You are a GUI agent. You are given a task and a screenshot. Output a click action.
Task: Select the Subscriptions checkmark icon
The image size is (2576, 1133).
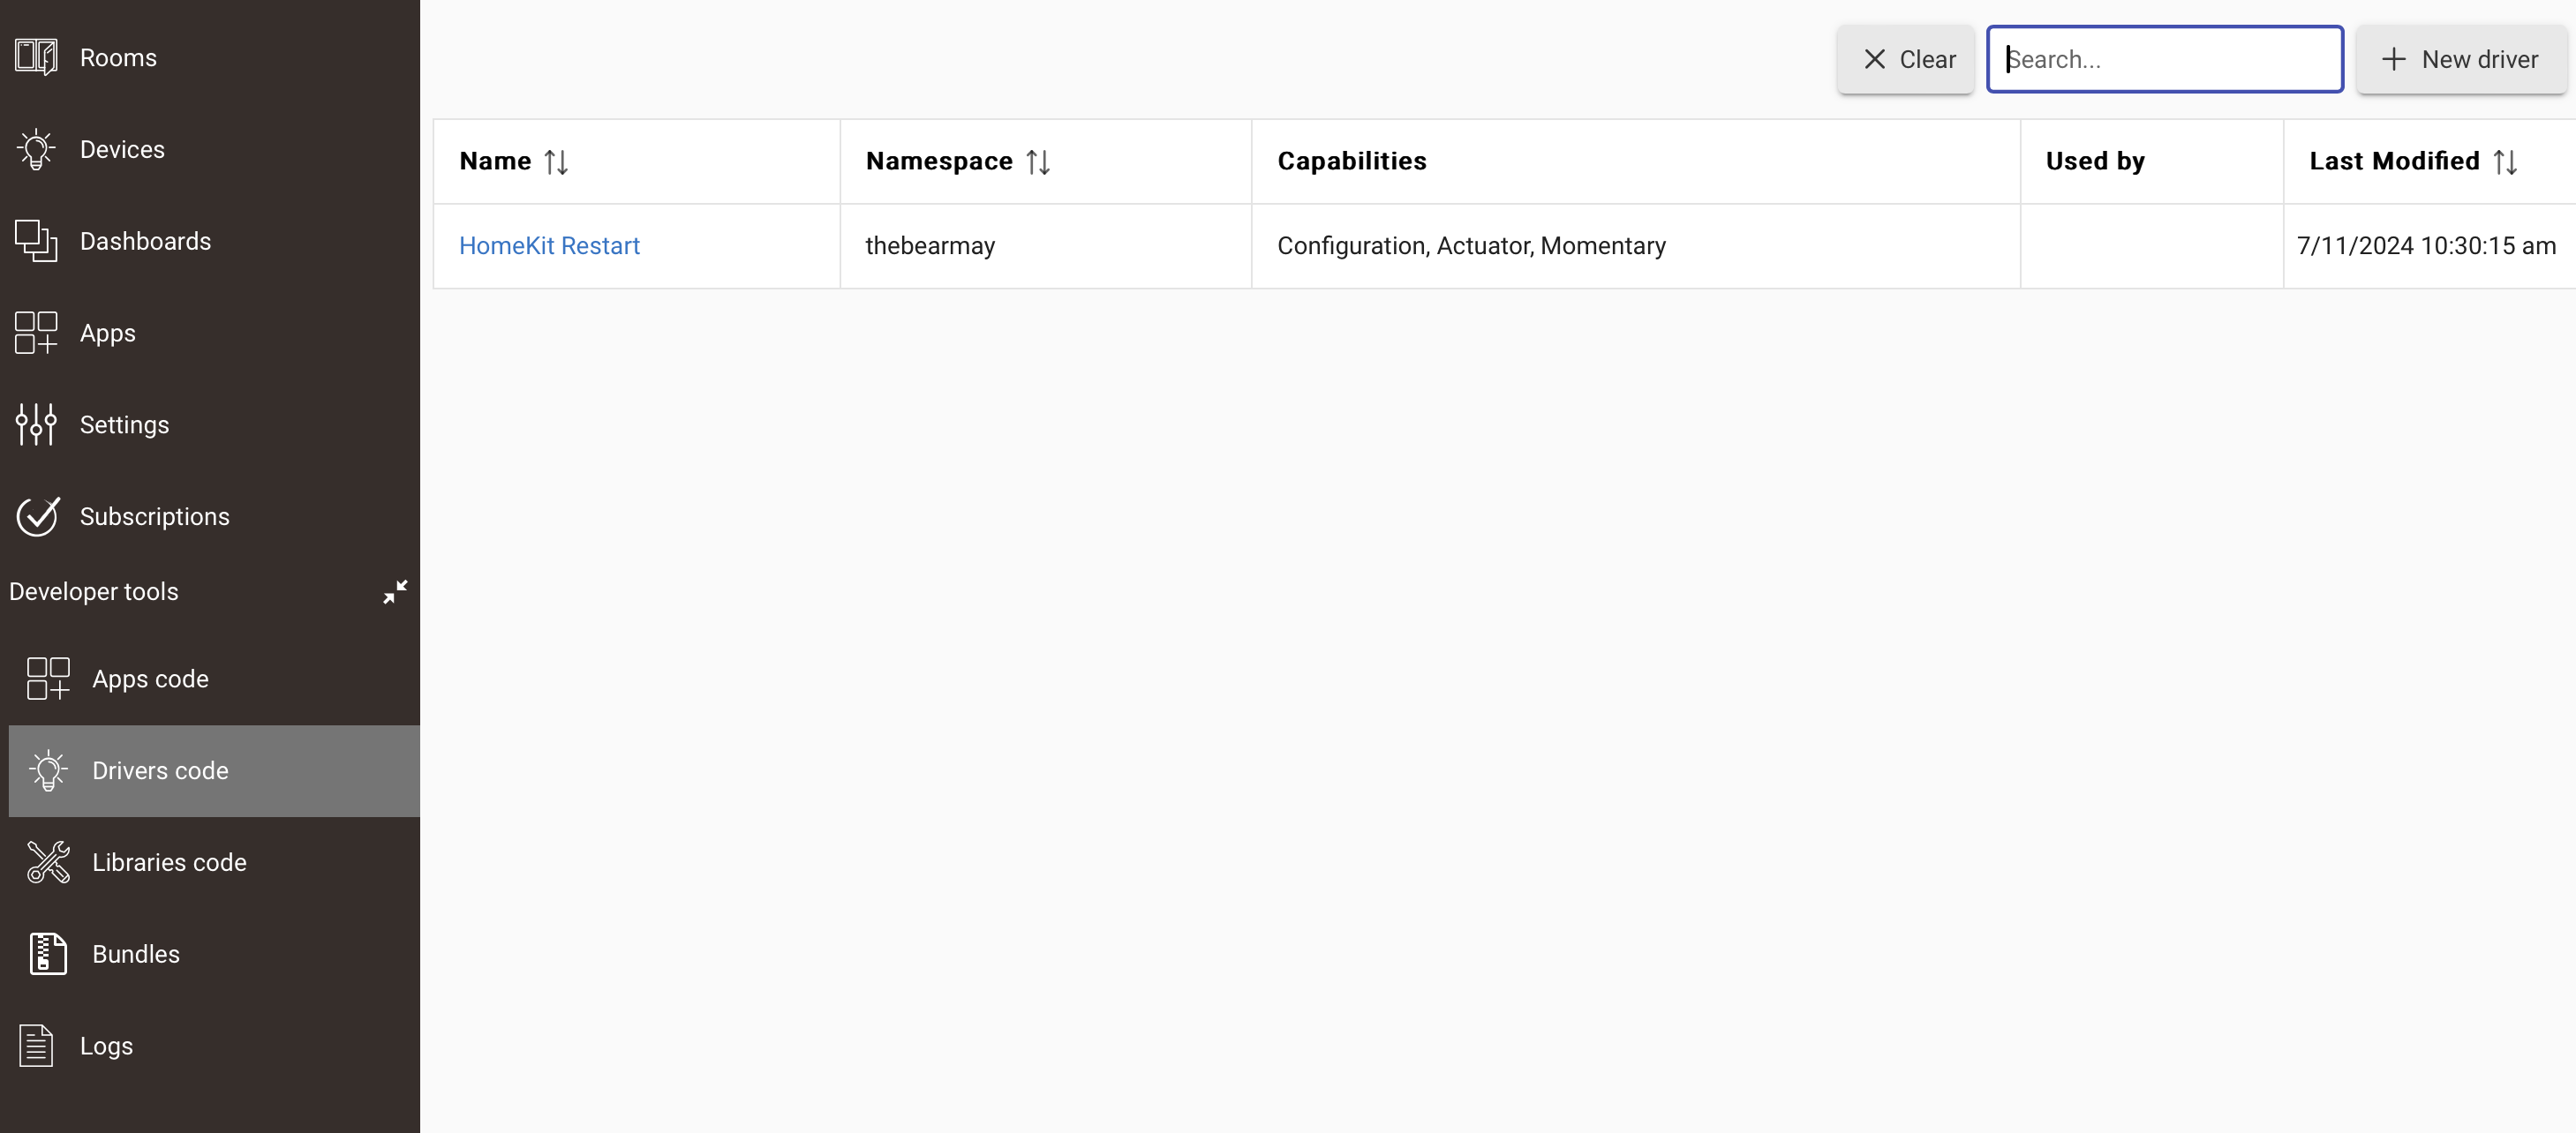tap(38, 516)
